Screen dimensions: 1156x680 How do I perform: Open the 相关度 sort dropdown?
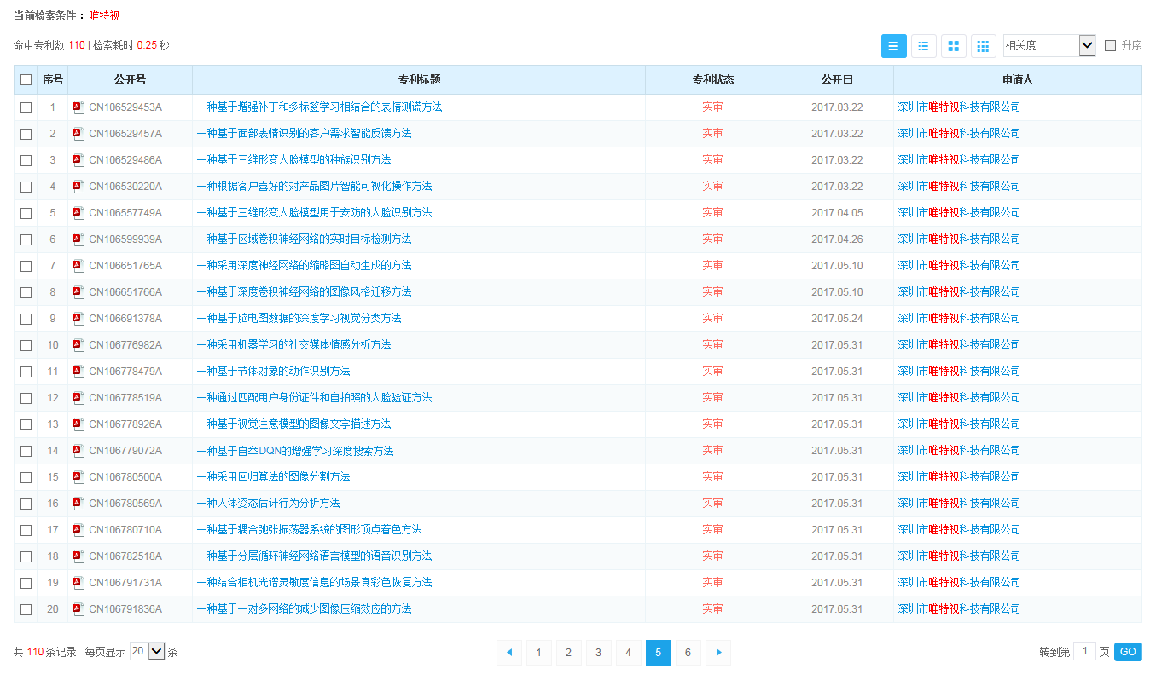[1049, 46]
